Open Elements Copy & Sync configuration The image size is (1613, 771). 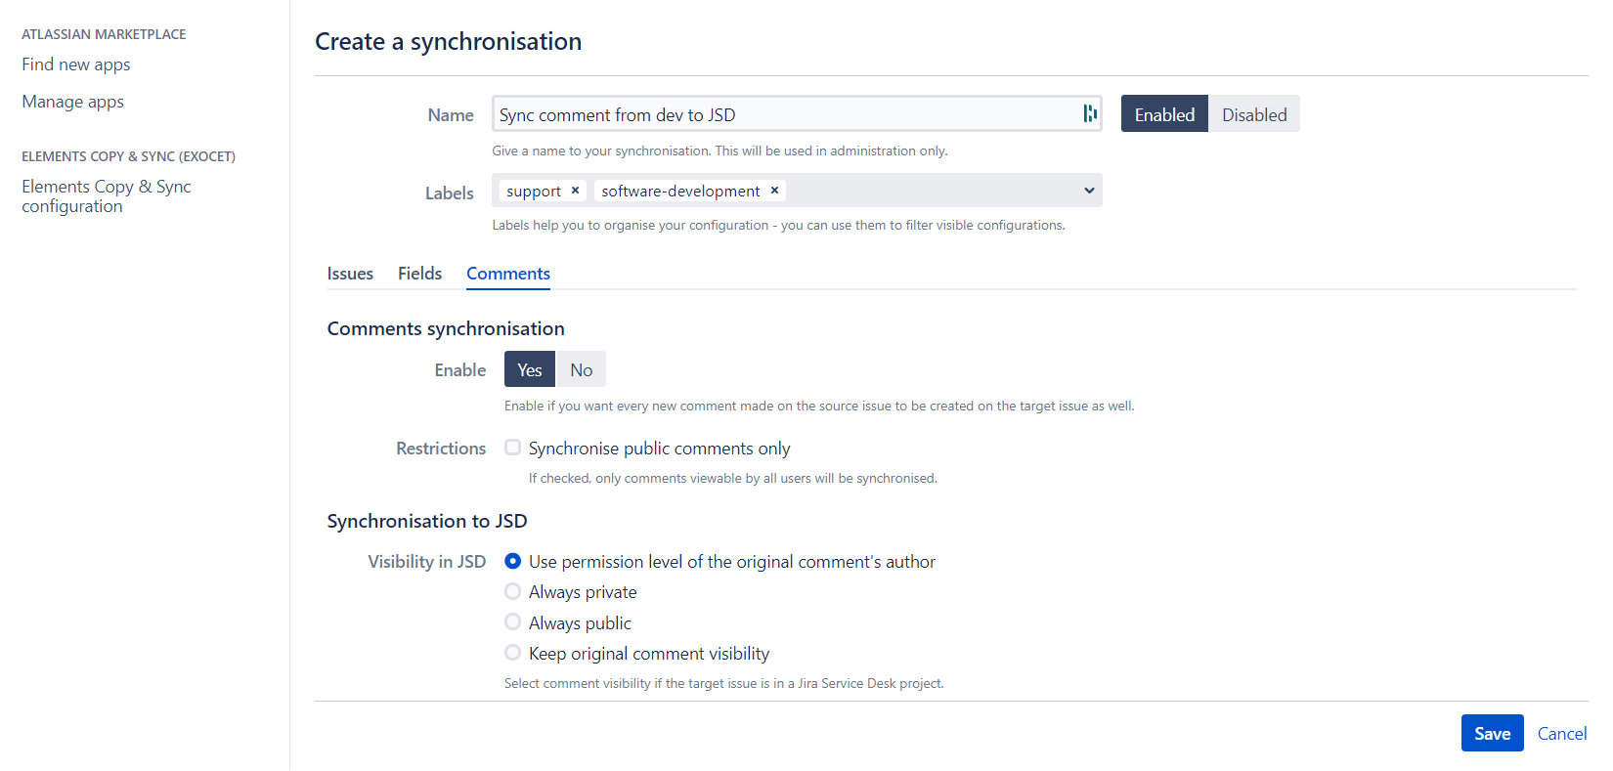(x=106, y=195)
